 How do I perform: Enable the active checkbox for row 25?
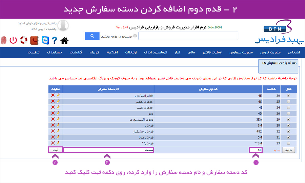pos(288,102)
